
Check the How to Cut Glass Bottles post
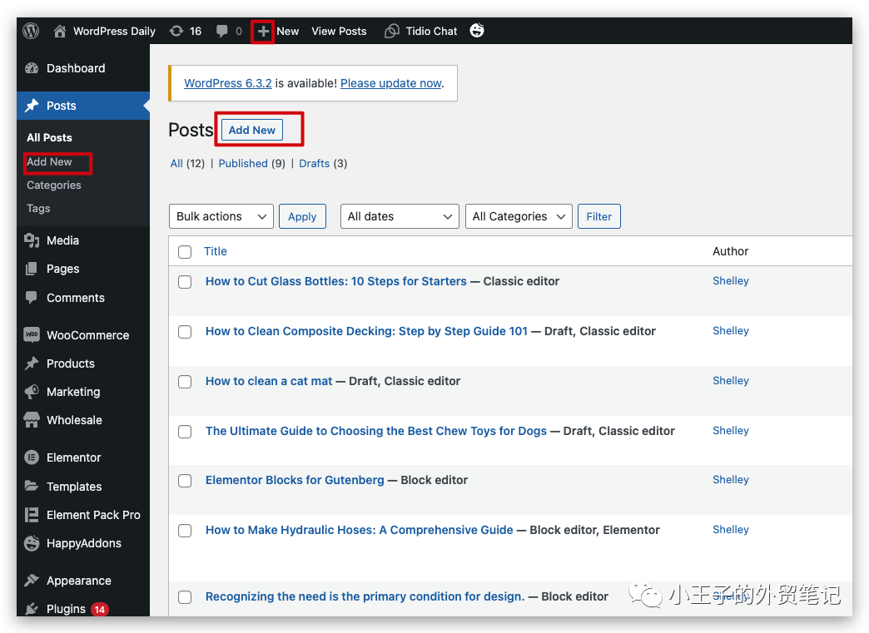pyautogui.click(x=185, y=282)
